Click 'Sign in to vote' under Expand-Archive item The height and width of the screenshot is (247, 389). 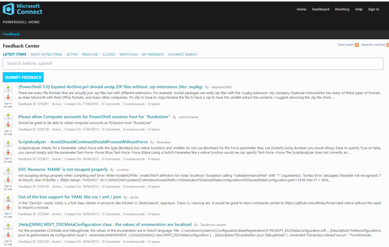[x=8, y=105]
